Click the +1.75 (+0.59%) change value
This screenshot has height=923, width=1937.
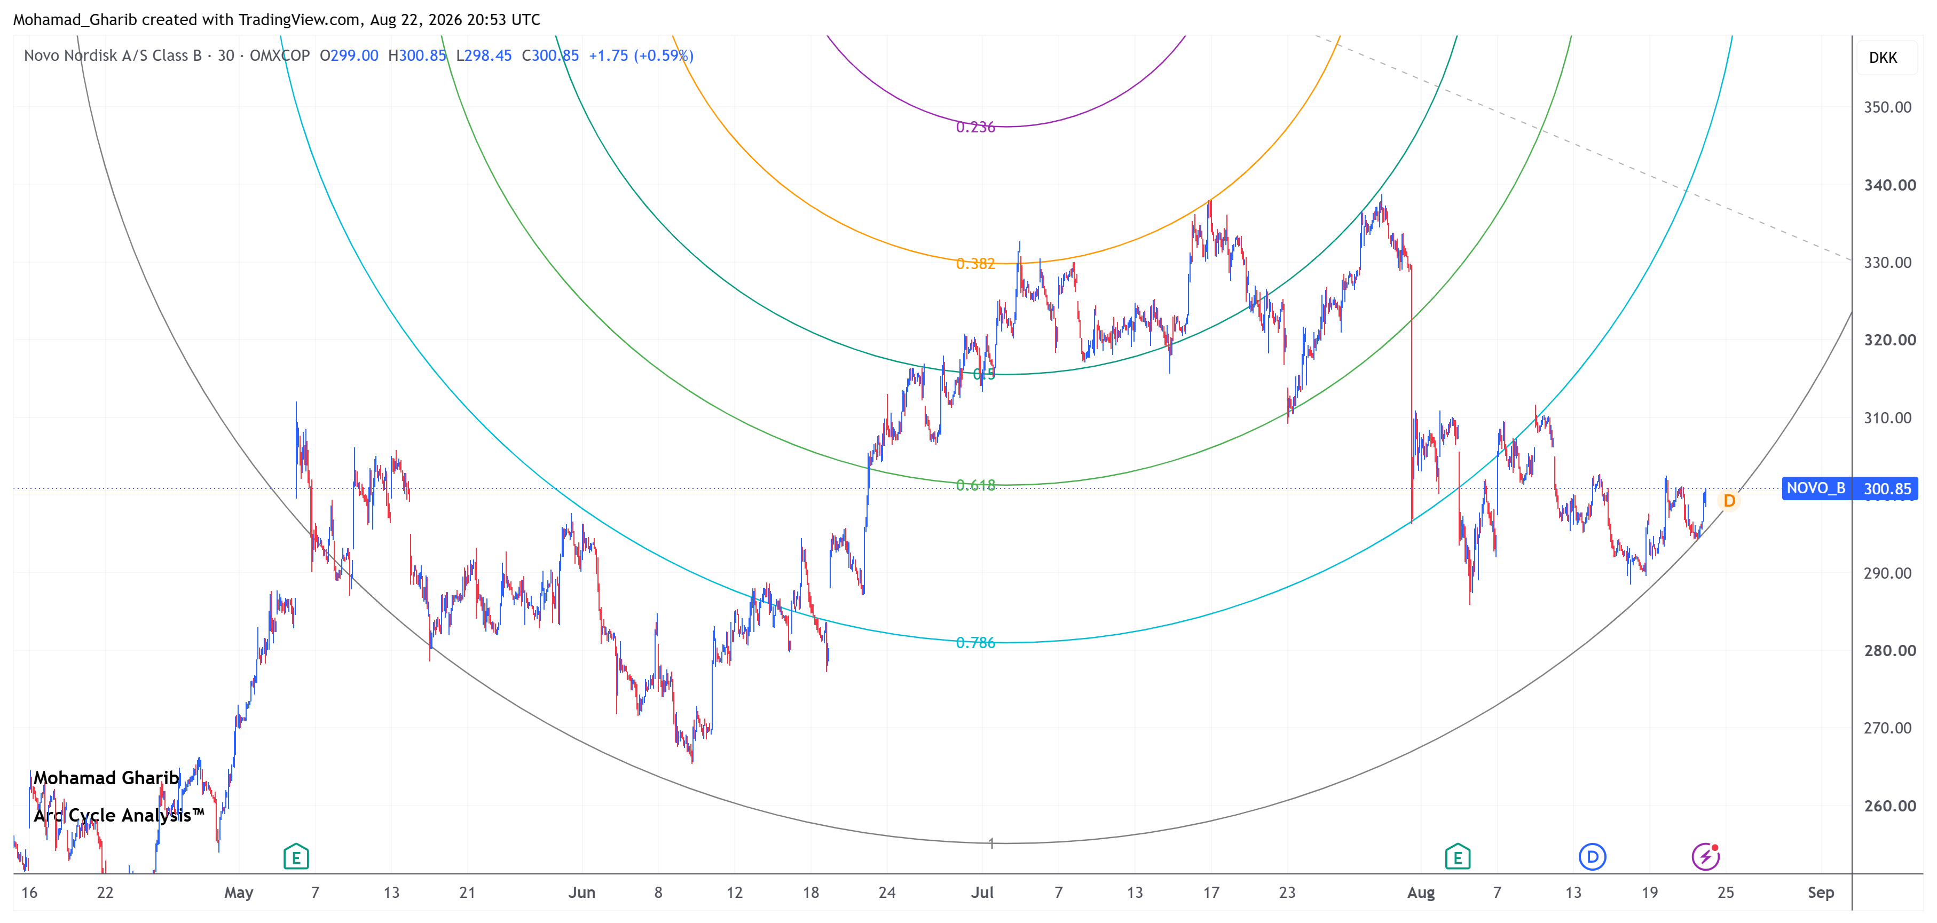tap(641, 56)
